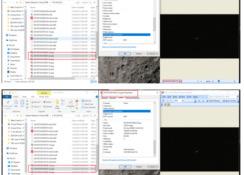Viewport: 244px width, 175px height.
Task: Click zoom-in magnifier at Zoom slider end
Action: tap(234, 81)
